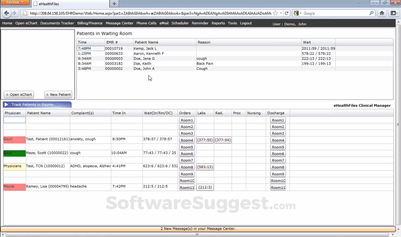This screenshot has height=237, width=401.
Task: Open the URL history dropdown arrow
Action: 281,13
